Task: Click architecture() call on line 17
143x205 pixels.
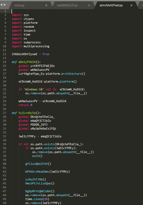Action: [x=73, y=74]
